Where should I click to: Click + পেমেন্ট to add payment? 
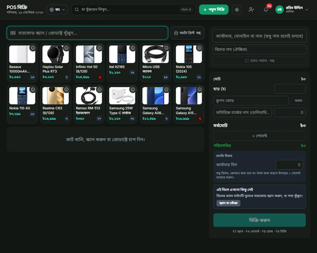click(x=259, y=136)
